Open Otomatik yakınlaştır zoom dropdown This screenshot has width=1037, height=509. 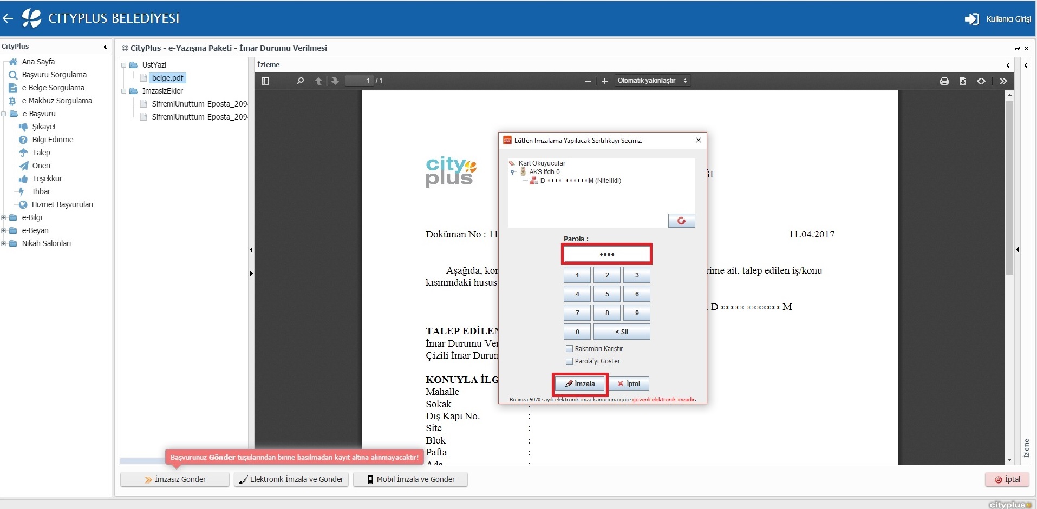(x=652, y=81)
